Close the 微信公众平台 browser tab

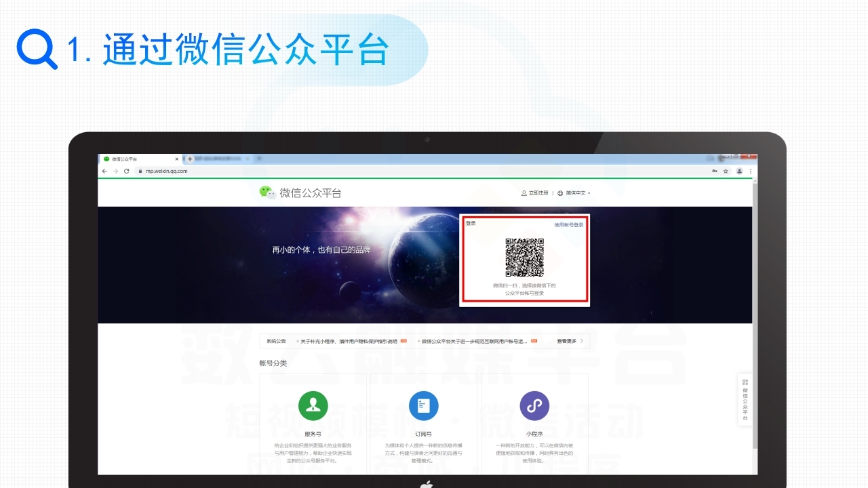point(177,159)
